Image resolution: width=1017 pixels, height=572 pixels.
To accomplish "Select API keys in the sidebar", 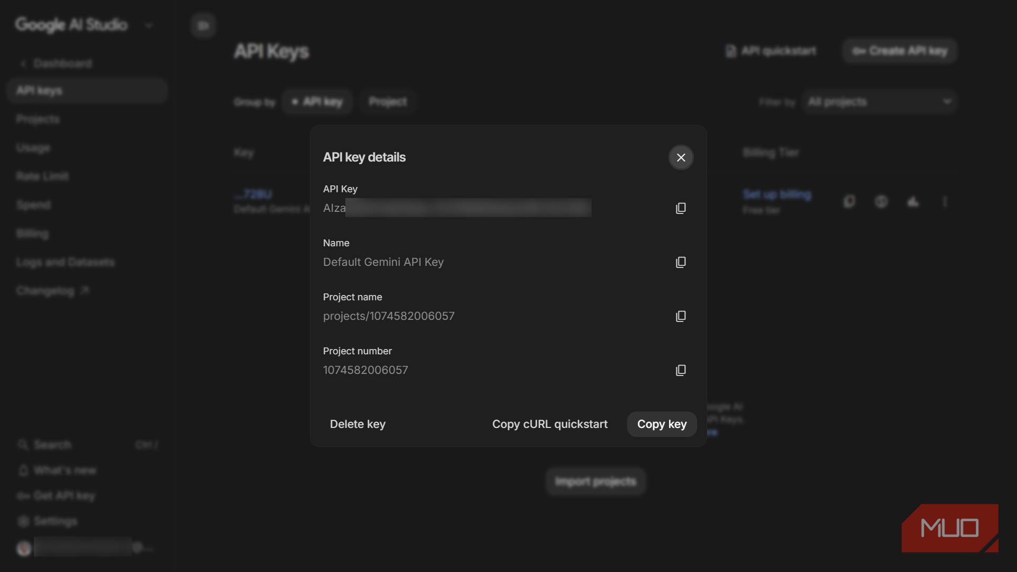I will click(87, 91).
